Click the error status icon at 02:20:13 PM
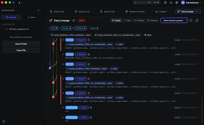This screenshot has height=125, width=204. point(89,40)
